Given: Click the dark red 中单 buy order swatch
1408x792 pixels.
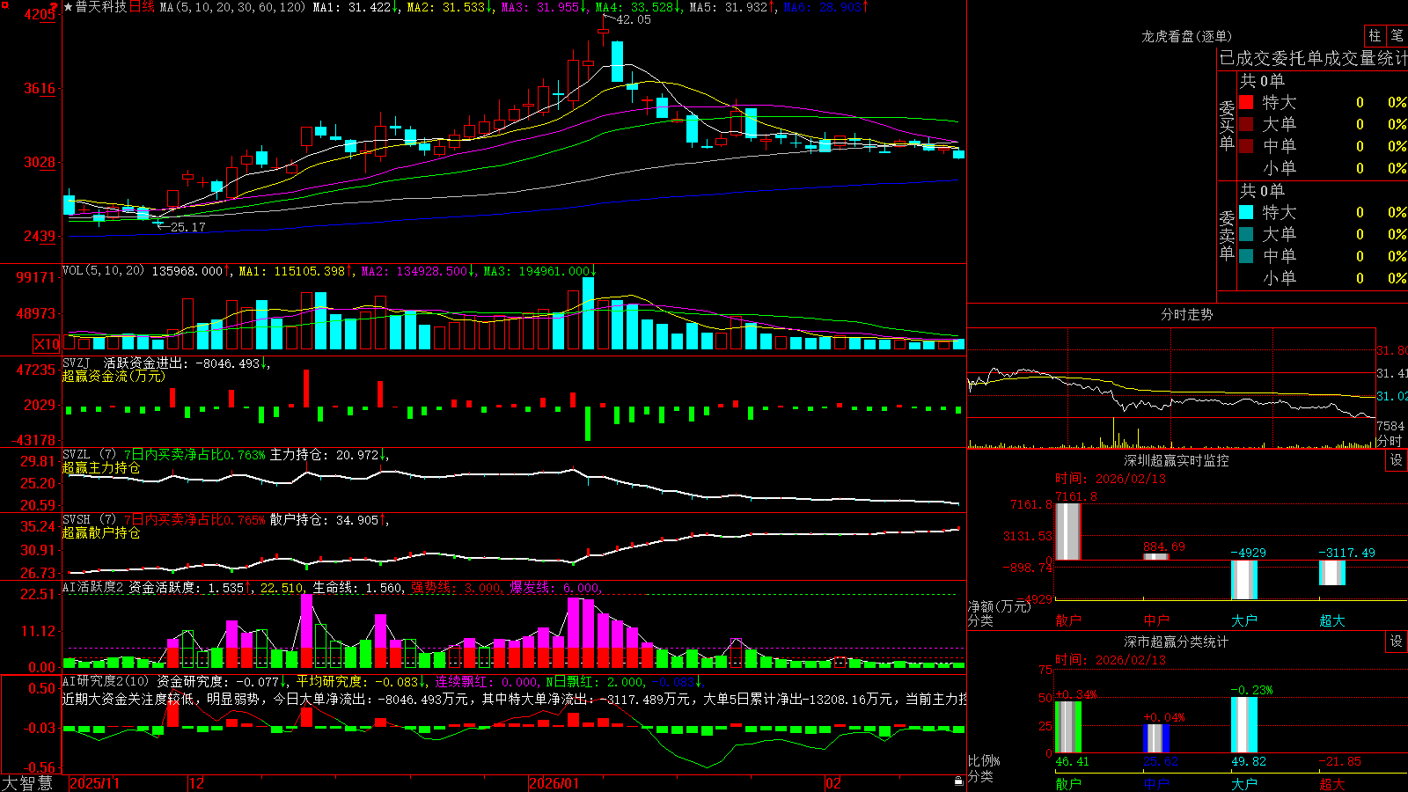Looking at the screenshot, I should click(x=1246, y=146).
